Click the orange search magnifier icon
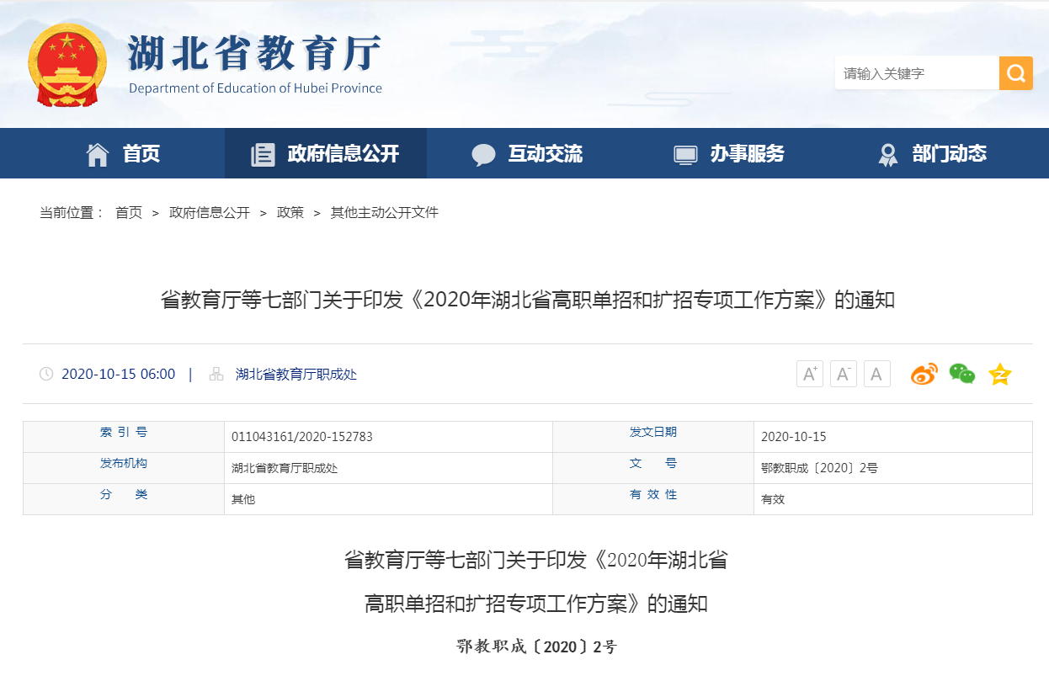Image resolution: width=1049 pixels, height=681 pixels. 1015,73
